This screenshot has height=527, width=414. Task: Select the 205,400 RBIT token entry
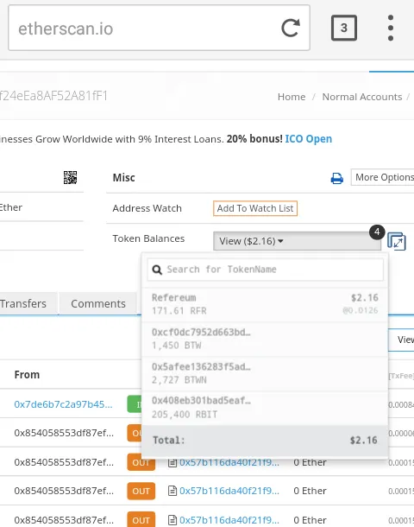265,408
